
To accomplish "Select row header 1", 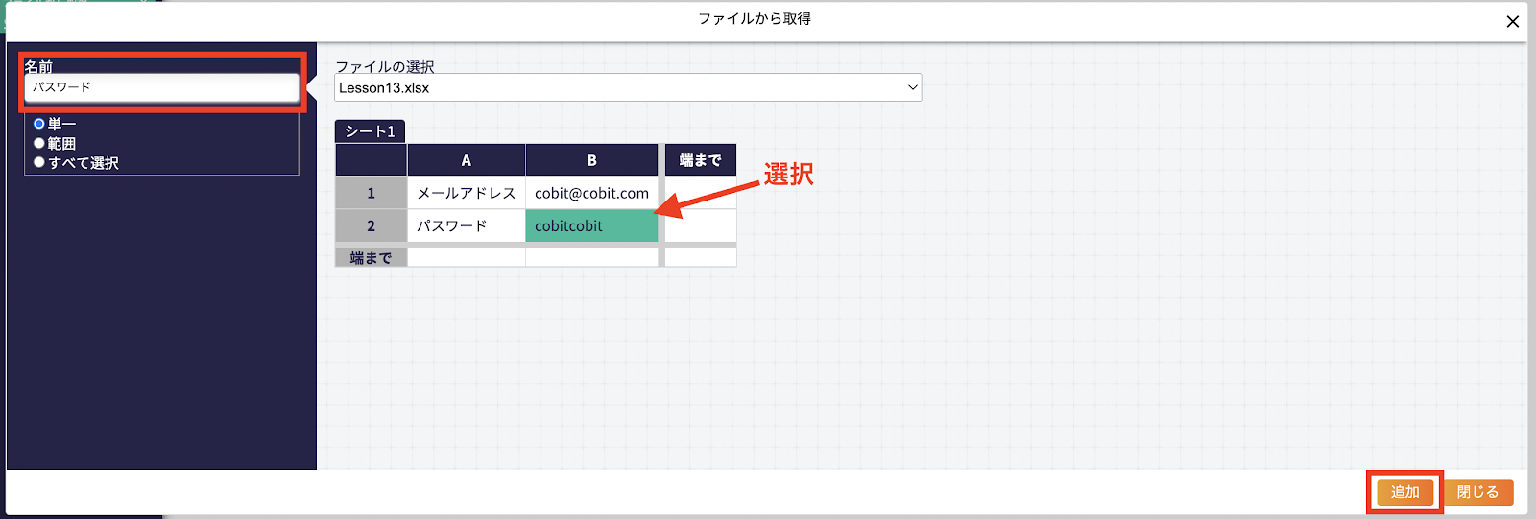I will click(371, 193).
